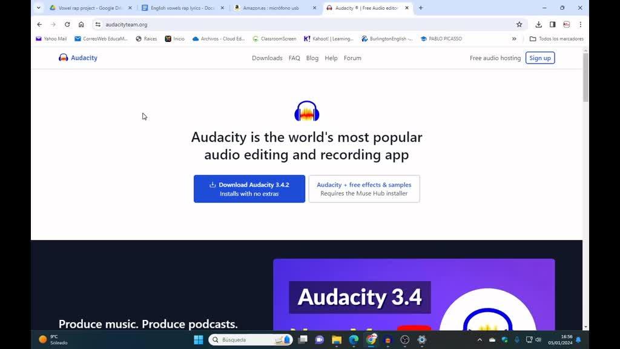Screen dimensions: 620x349
Task: Click the browser extension icon beside side panel
Action: (567, 24)
